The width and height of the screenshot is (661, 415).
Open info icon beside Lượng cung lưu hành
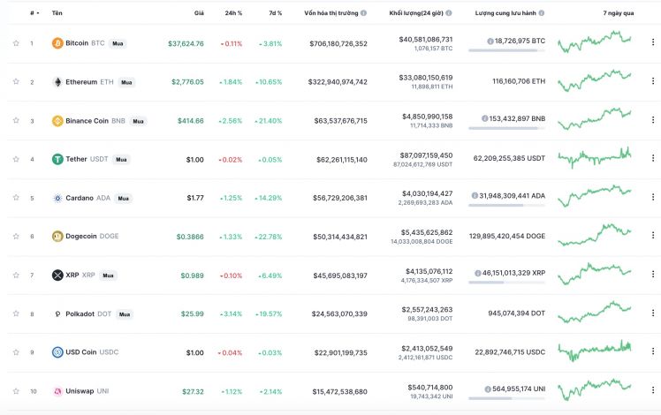(542, 13)
